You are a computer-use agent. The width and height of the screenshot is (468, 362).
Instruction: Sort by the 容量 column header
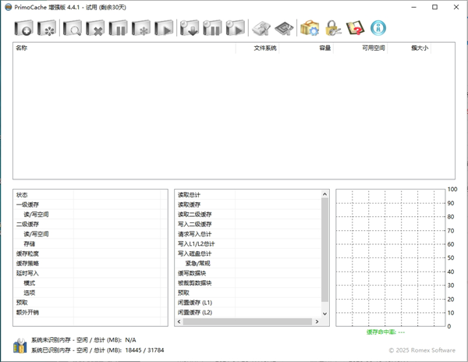coord(306,48)
